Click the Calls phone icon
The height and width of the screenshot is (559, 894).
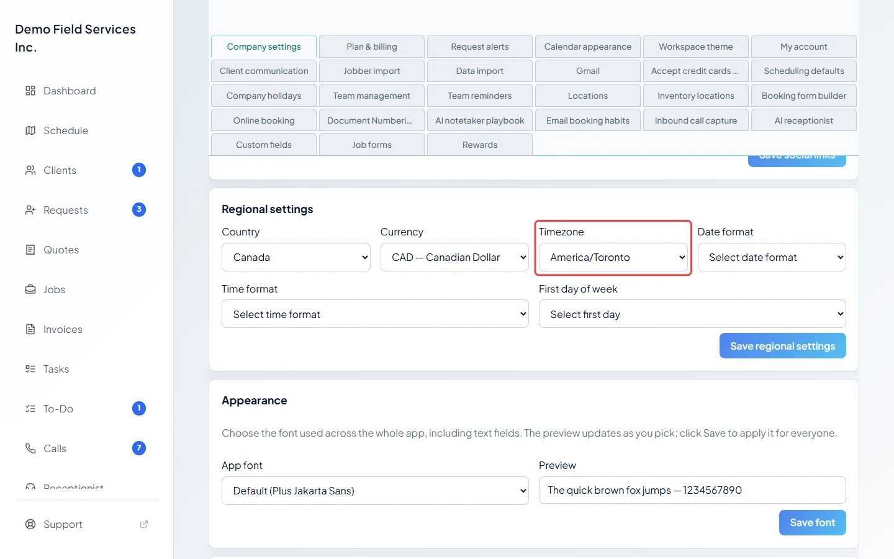[30, 448]
